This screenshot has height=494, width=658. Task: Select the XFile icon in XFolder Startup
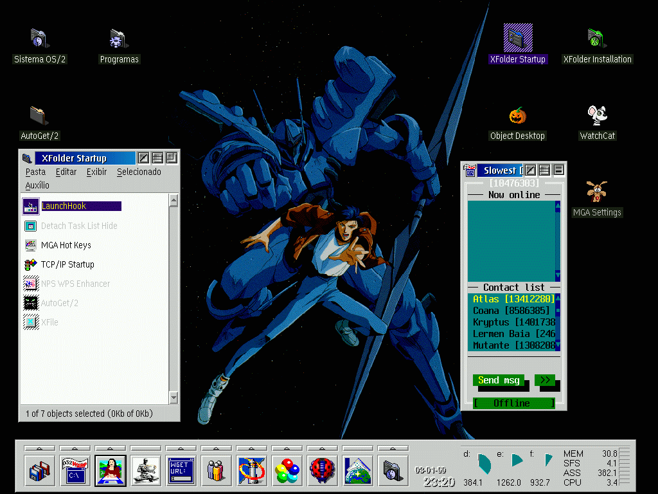click(x=31, y=323)
